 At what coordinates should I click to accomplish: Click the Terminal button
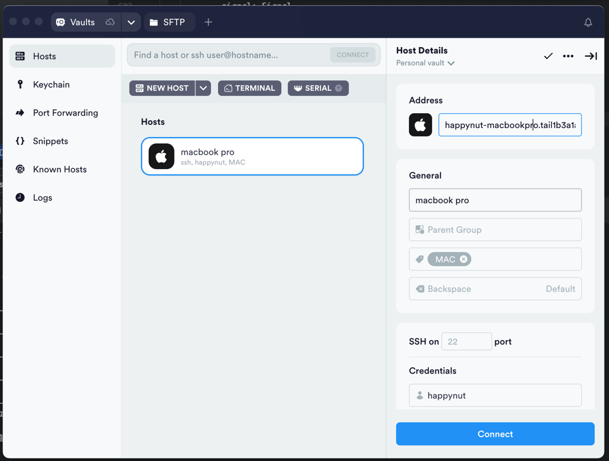click(x=250, y=88)
